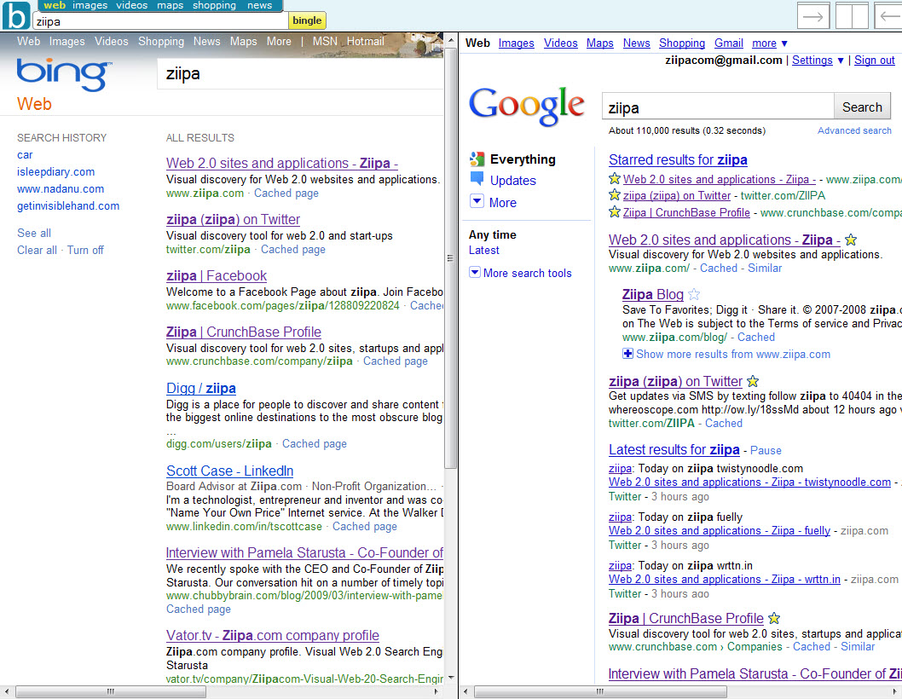The height and width of the screenshot is (699, 902).
Task: Click the Bingle top search input field
Action: tap(160, 21)
